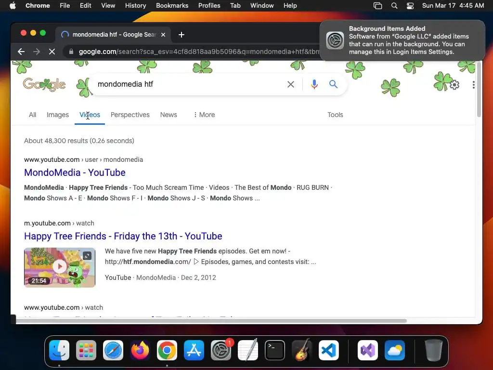This screenshot has width=493, height=370.
Task: Open Spotlight search in the menu bar
Action: pos(394,6)
